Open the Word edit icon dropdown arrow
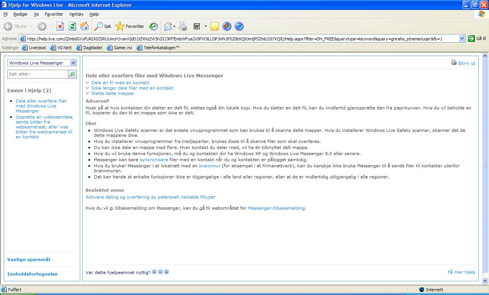The image size is (489, 295). coord(206,26)
